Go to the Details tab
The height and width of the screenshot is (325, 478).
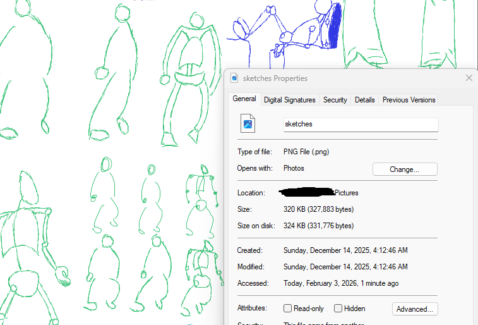coord(364,100)
